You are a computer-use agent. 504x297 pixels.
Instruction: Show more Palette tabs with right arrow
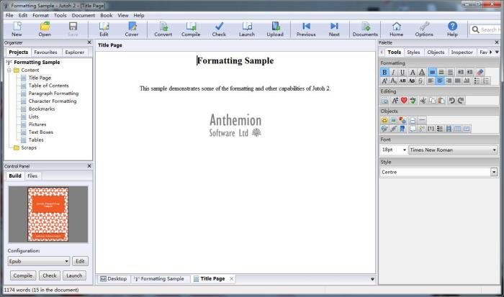(x=490, y=52)
